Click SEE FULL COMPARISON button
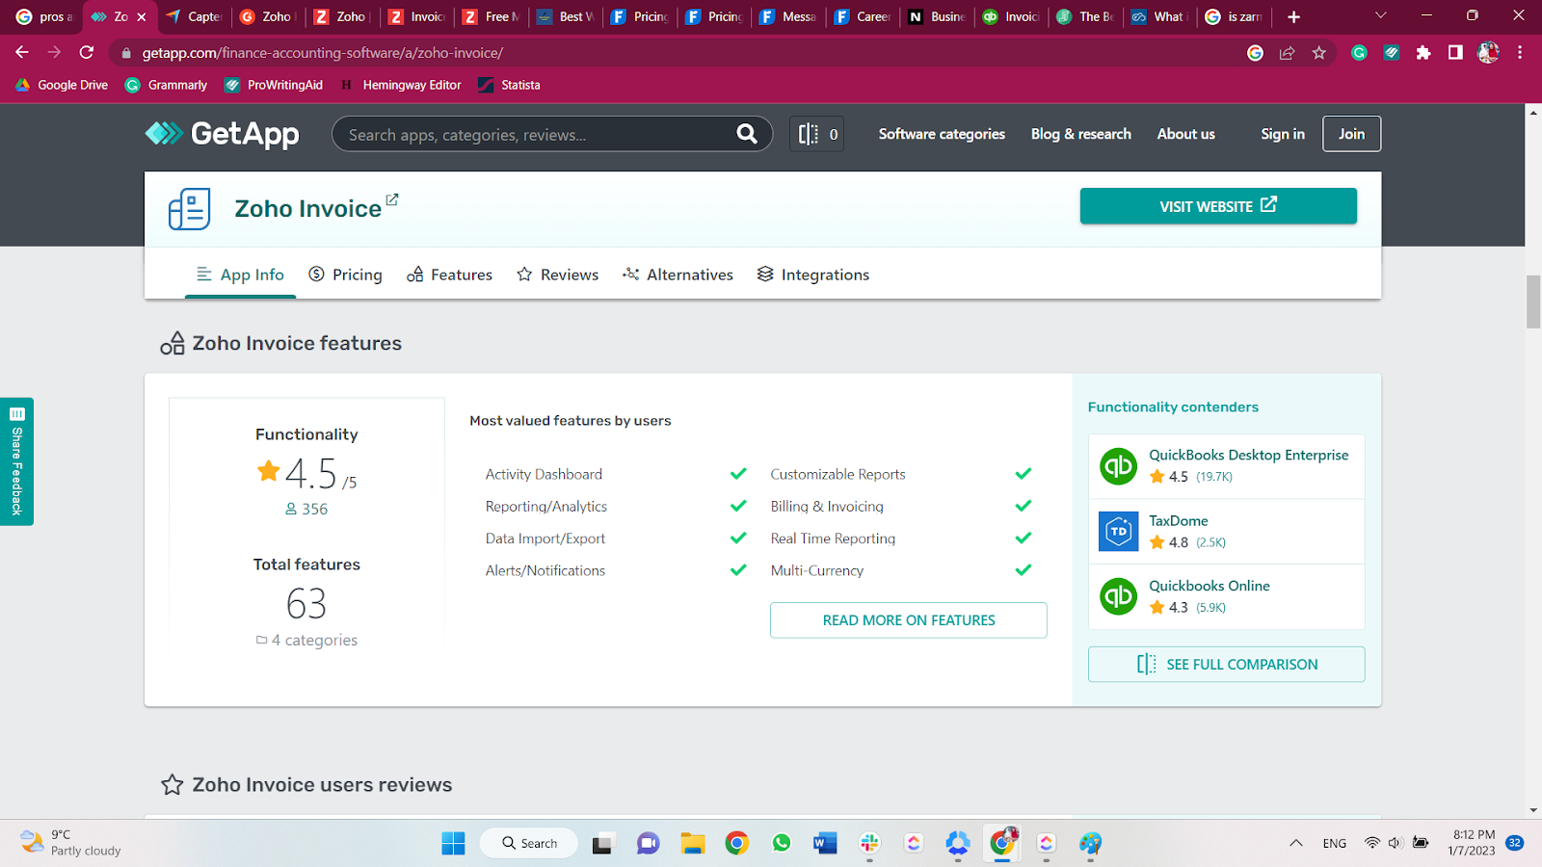The width and height of the screenshot is (1542, 867). 1227,665
